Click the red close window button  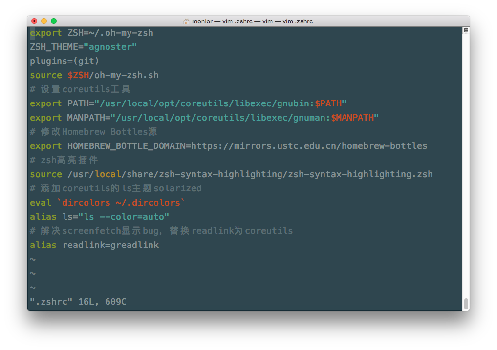[34, 21]
